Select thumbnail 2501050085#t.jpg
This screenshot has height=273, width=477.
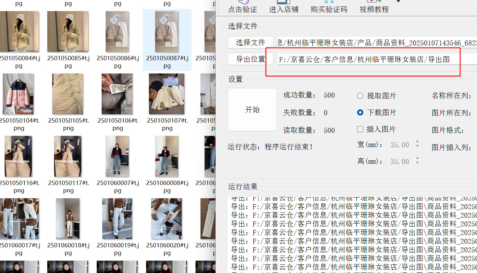[x=68, y=32]
